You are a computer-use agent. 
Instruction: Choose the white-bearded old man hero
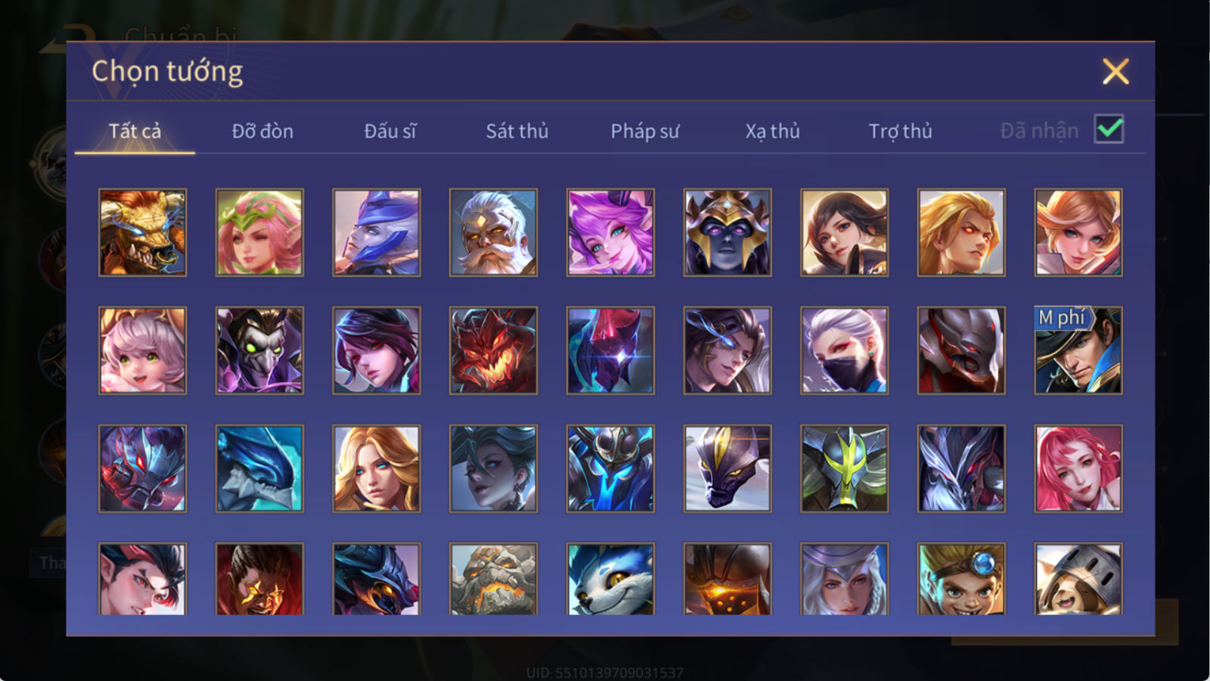493,232
